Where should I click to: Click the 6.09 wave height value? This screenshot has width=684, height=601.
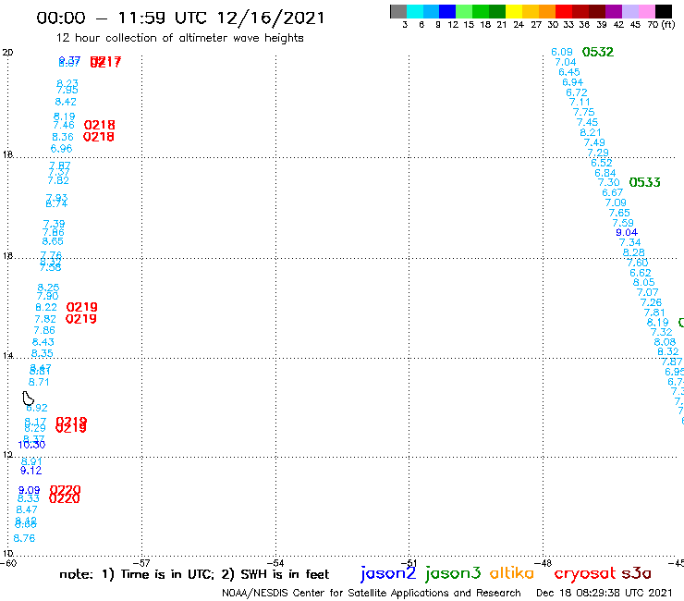pos(561,52)
